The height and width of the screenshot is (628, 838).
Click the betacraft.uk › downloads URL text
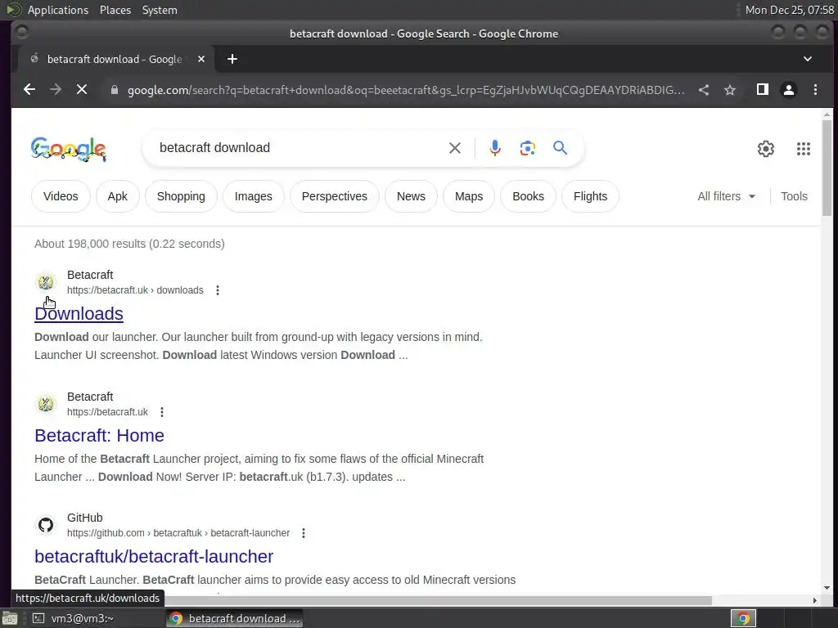point(135,290)
